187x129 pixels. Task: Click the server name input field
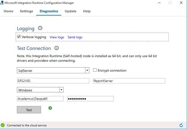(53, 81)
